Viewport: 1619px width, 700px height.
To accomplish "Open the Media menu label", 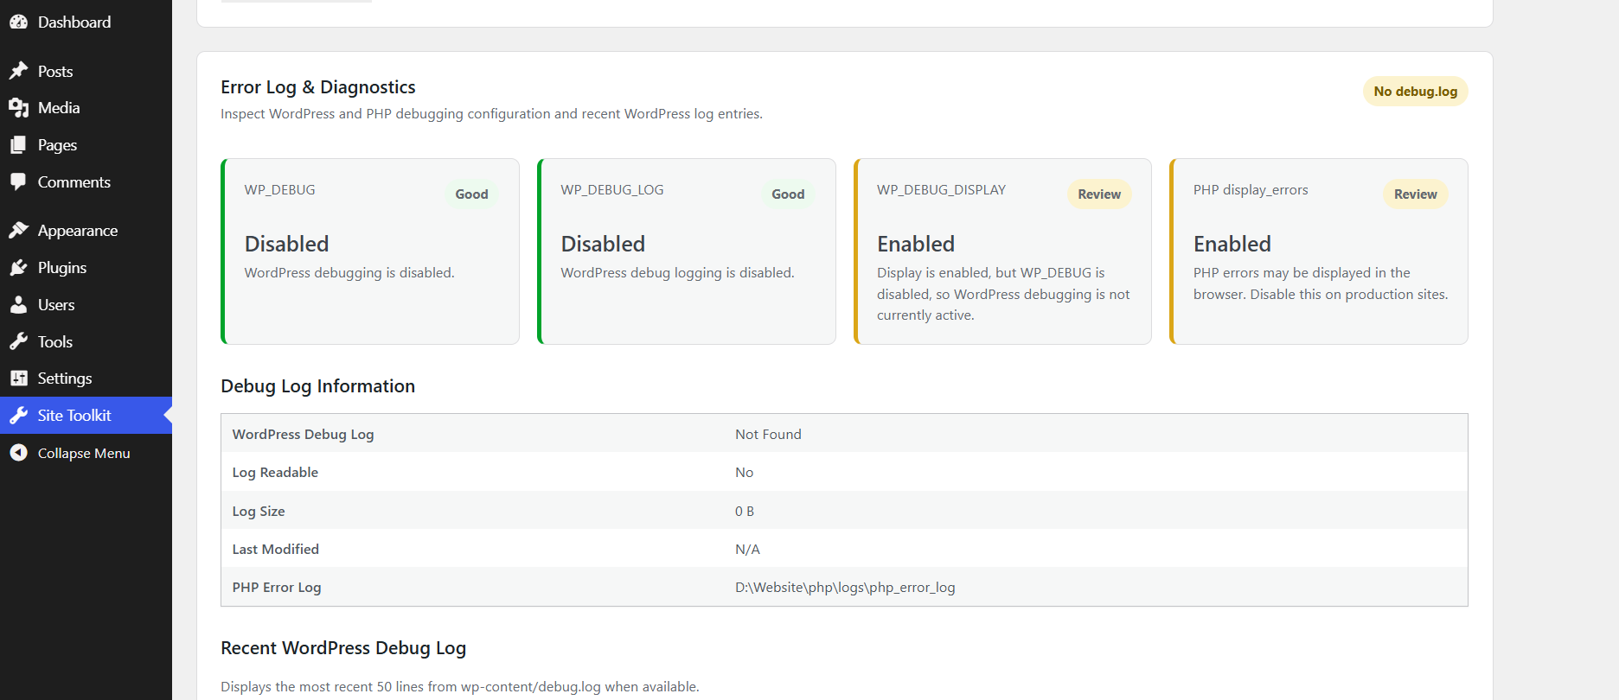I will click(x=59, y=108).
